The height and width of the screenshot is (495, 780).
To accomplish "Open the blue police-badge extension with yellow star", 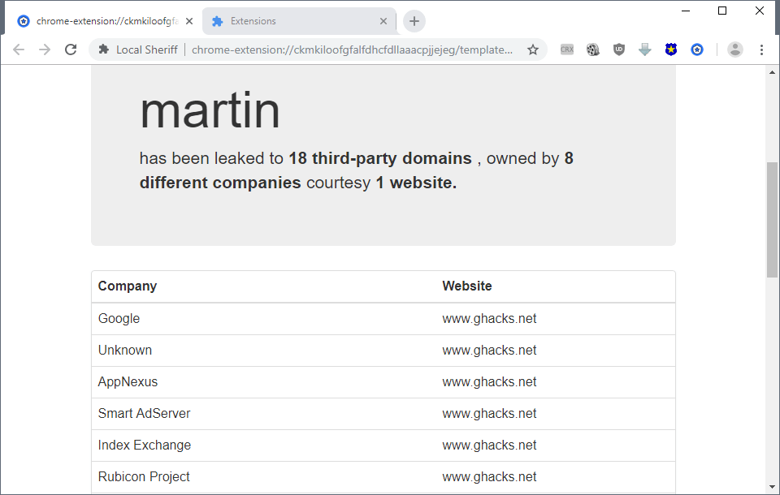I will coord(671,49).
